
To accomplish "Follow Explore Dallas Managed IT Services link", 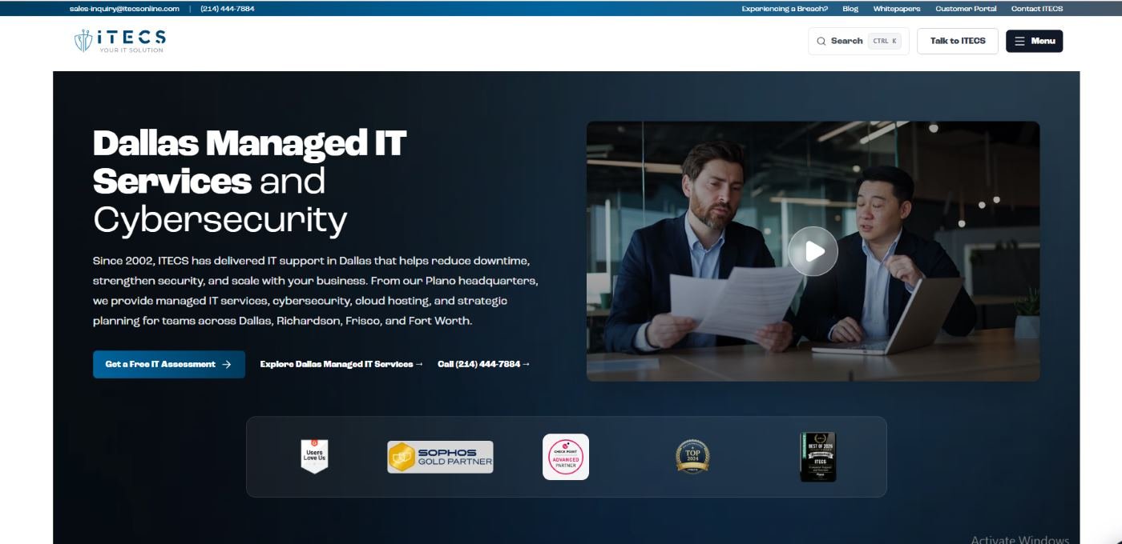I will 341,364.
